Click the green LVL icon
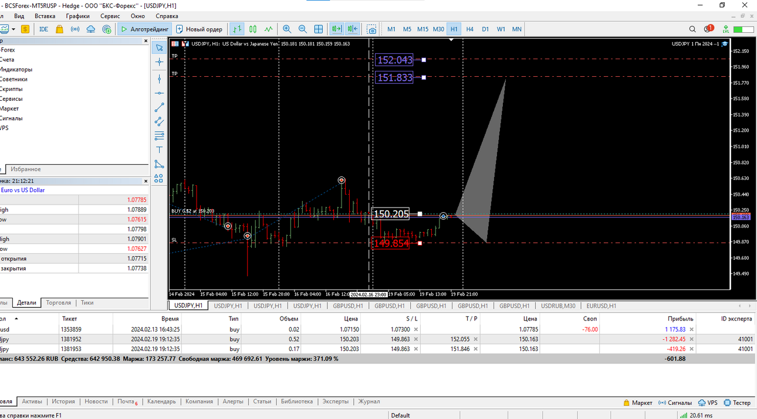The height and width of the screenshot is (419, 757). coord(726,29)
